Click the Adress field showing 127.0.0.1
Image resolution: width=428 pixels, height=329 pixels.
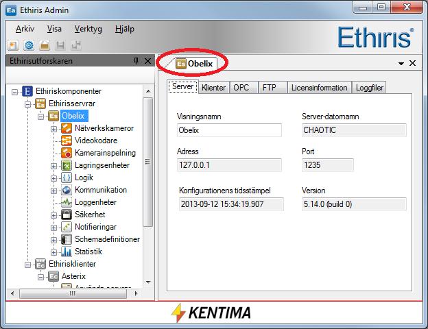pos(229,165)
